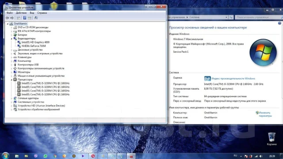Viewport: 283px width, 159px height.
Task: Select Системные устройства row
Action: [31, 102]
